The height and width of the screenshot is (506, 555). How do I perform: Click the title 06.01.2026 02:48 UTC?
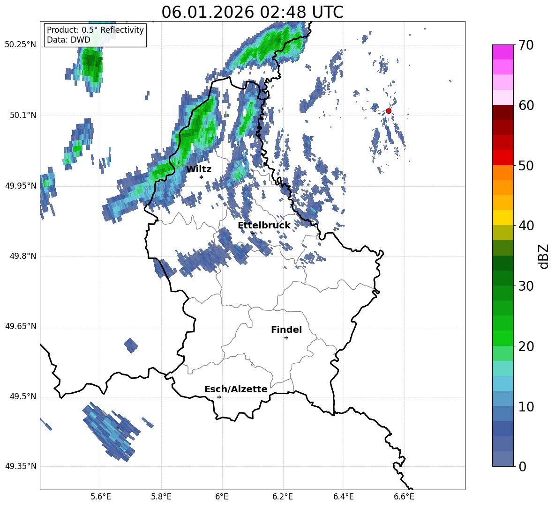point(252,12)
